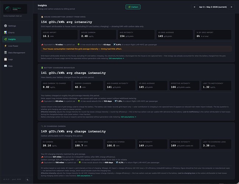239x184 pixels.
Task: Click '154 gCO₂/kWh avg intensity' heading
Action: pyautogui.click(x=66, y=22)
